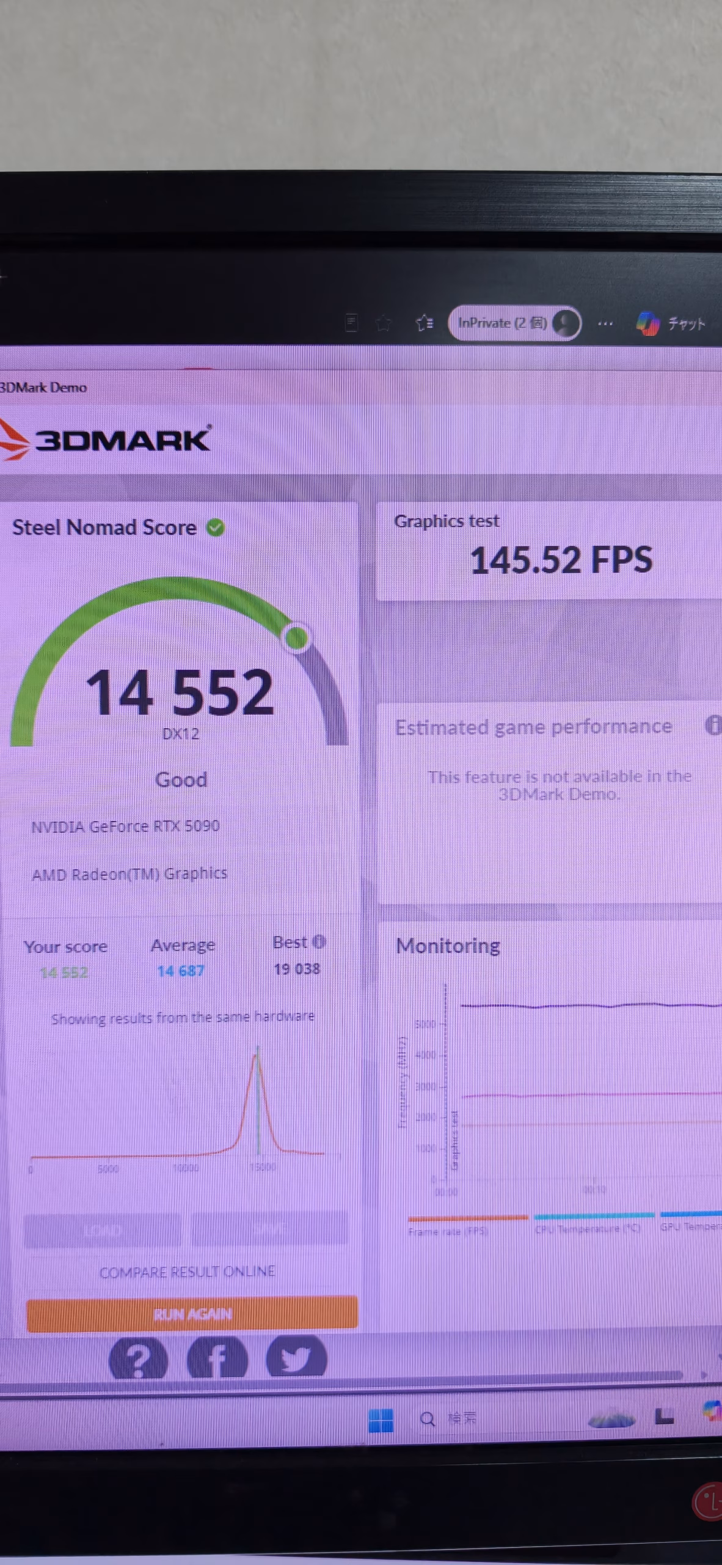
Task: Open the Best score info icon
Action: click(x=319, y=942)
